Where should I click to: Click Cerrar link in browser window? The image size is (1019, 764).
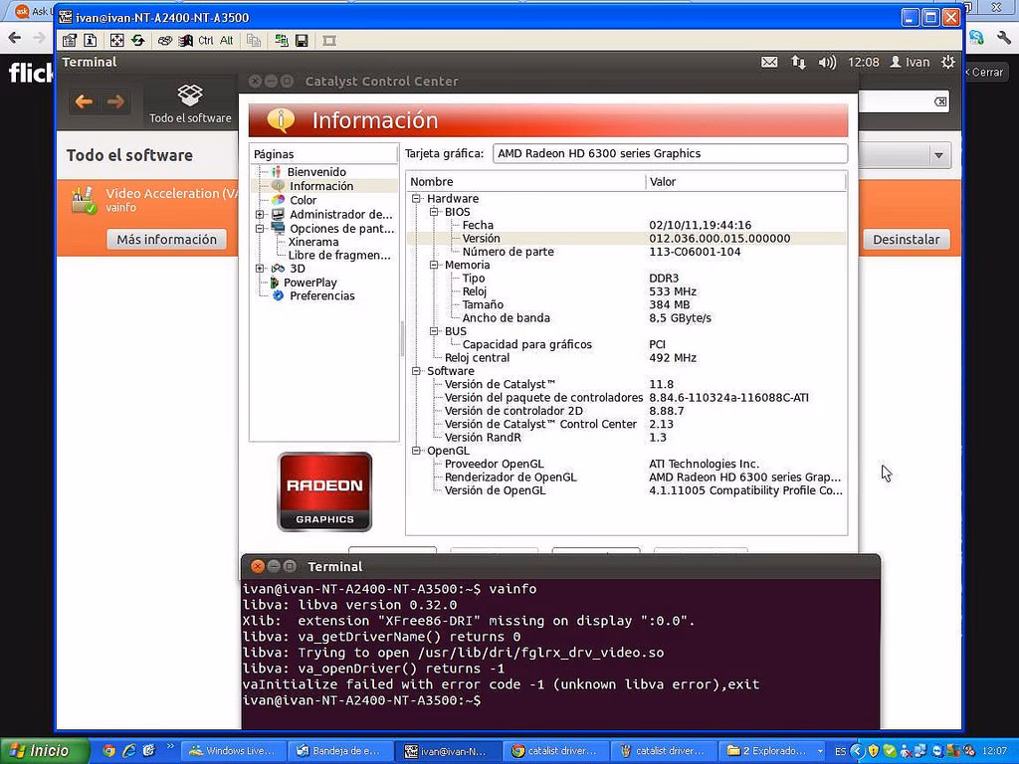click(986, 72)
